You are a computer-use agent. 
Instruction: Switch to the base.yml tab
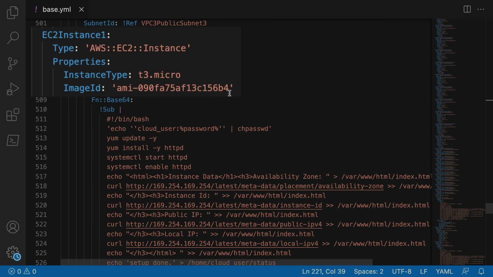(56, 9)
